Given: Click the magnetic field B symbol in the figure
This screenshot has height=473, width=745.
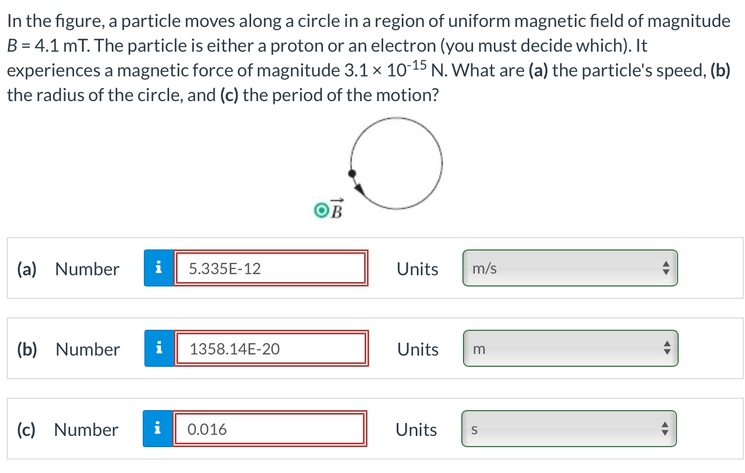Looking at the screenshot, I should pyautogui.click(x=328, y=210).
